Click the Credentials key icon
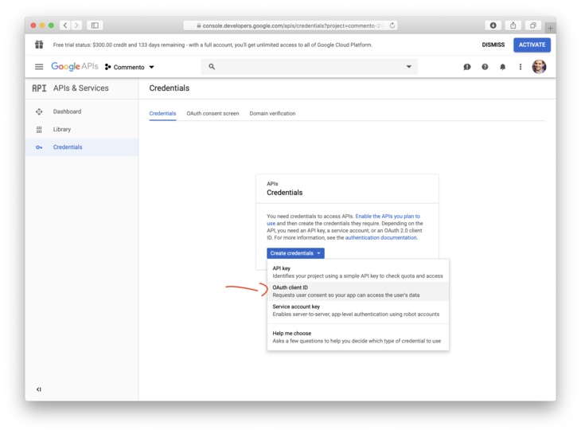Image resolution: width=581 pixels, height=434 pixels. pyautogui.click(x=39, y=147)
